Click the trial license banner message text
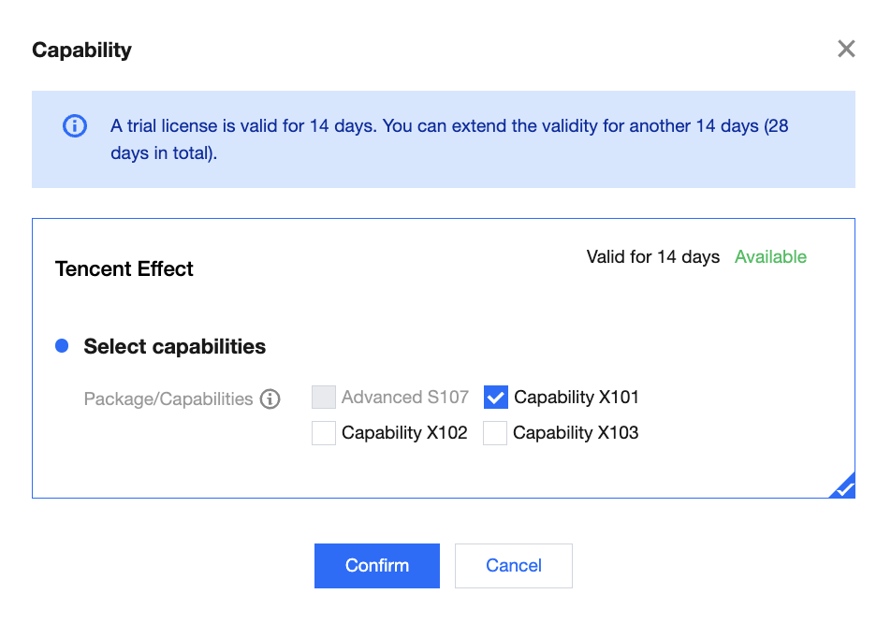891x623 pixels. click(x=449, y=138)
